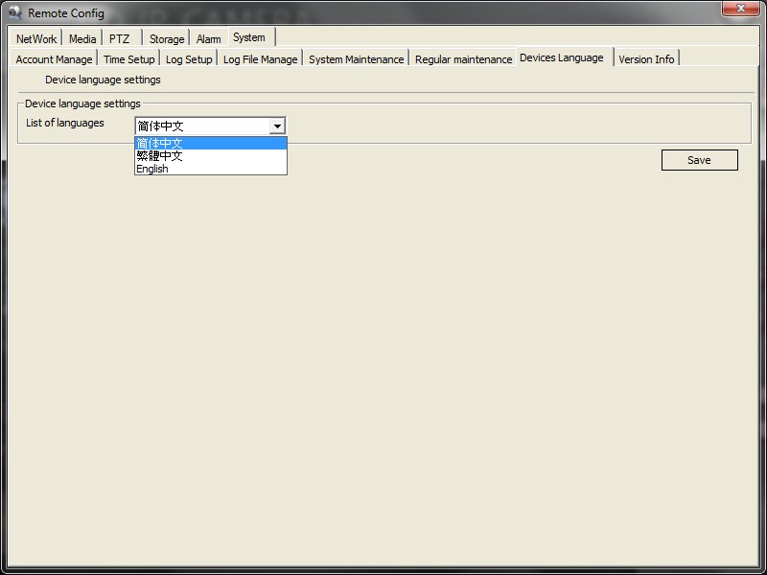Switch to Regular maintenance sub-tab
767x575 pixels.
pos(463,59)
